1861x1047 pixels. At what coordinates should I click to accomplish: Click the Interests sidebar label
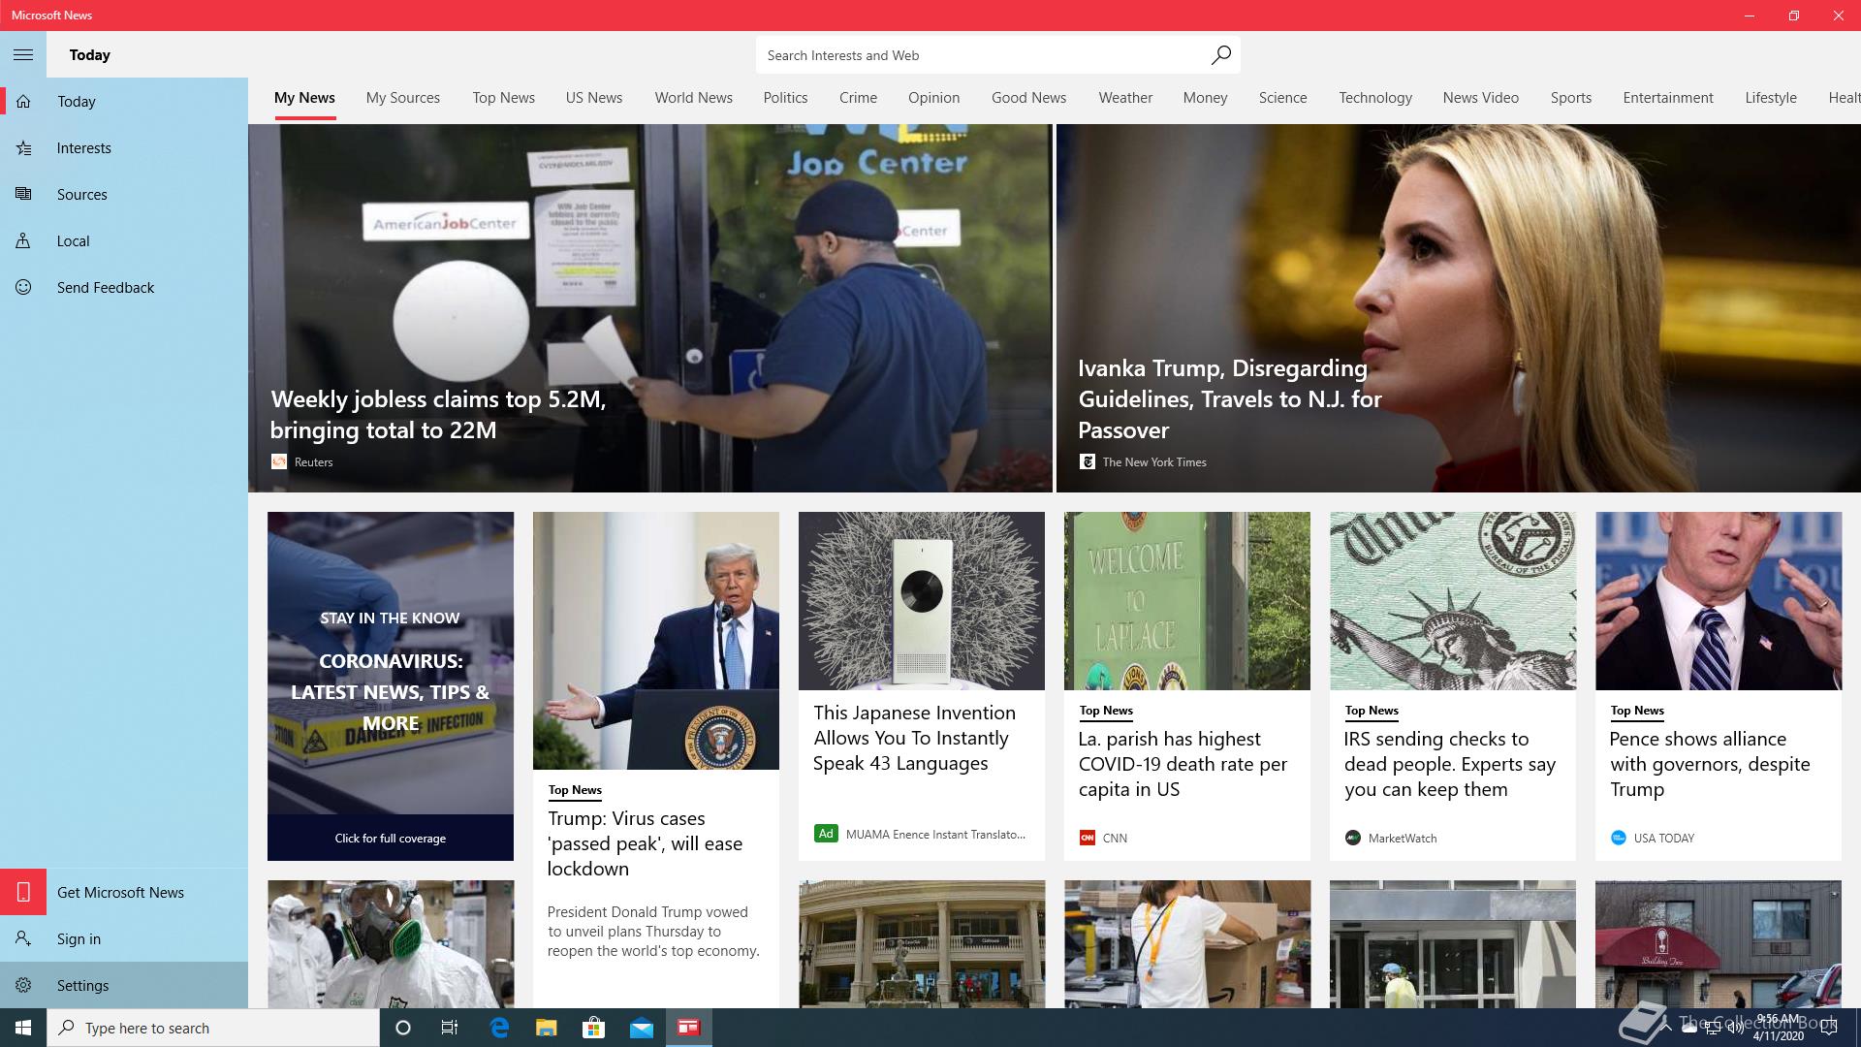[x=84, y=148]
